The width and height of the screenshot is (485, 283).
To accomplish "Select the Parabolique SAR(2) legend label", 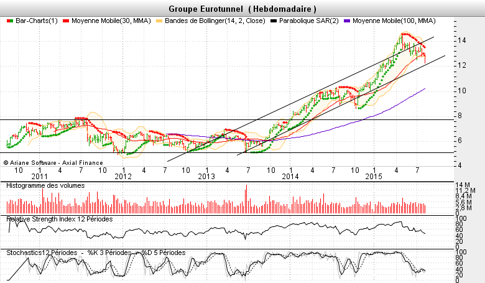I will (x=308, y=21).
